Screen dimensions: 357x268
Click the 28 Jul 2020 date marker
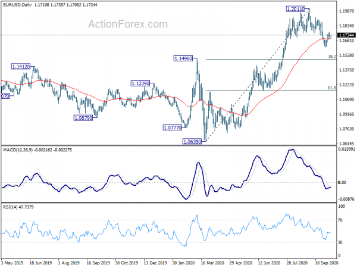pyautogui.click(x=297, y=263)
